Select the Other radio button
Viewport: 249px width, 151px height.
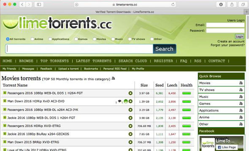pos(152,39)
